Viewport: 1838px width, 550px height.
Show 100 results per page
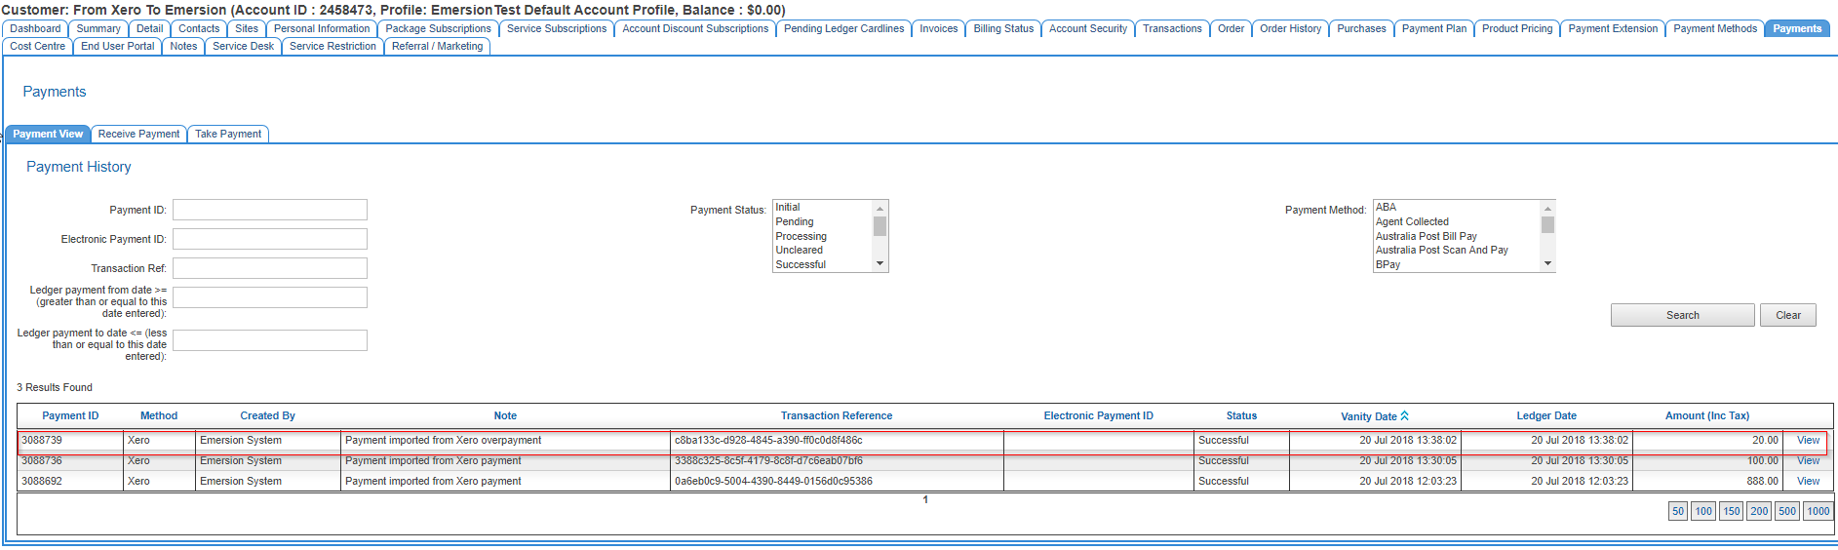tap(1702, 512)
